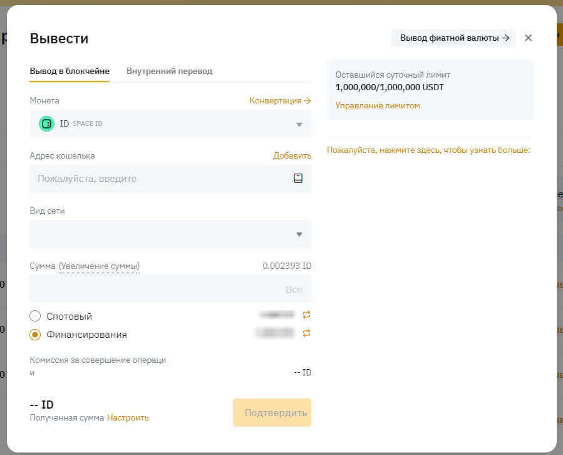The width and height of the screenshot is (563, 455).
Task: Click Настроить next to received amount
Action: coord(128,417)
